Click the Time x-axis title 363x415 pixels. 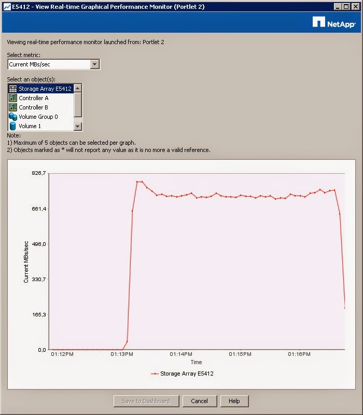(x=197, y=362)
